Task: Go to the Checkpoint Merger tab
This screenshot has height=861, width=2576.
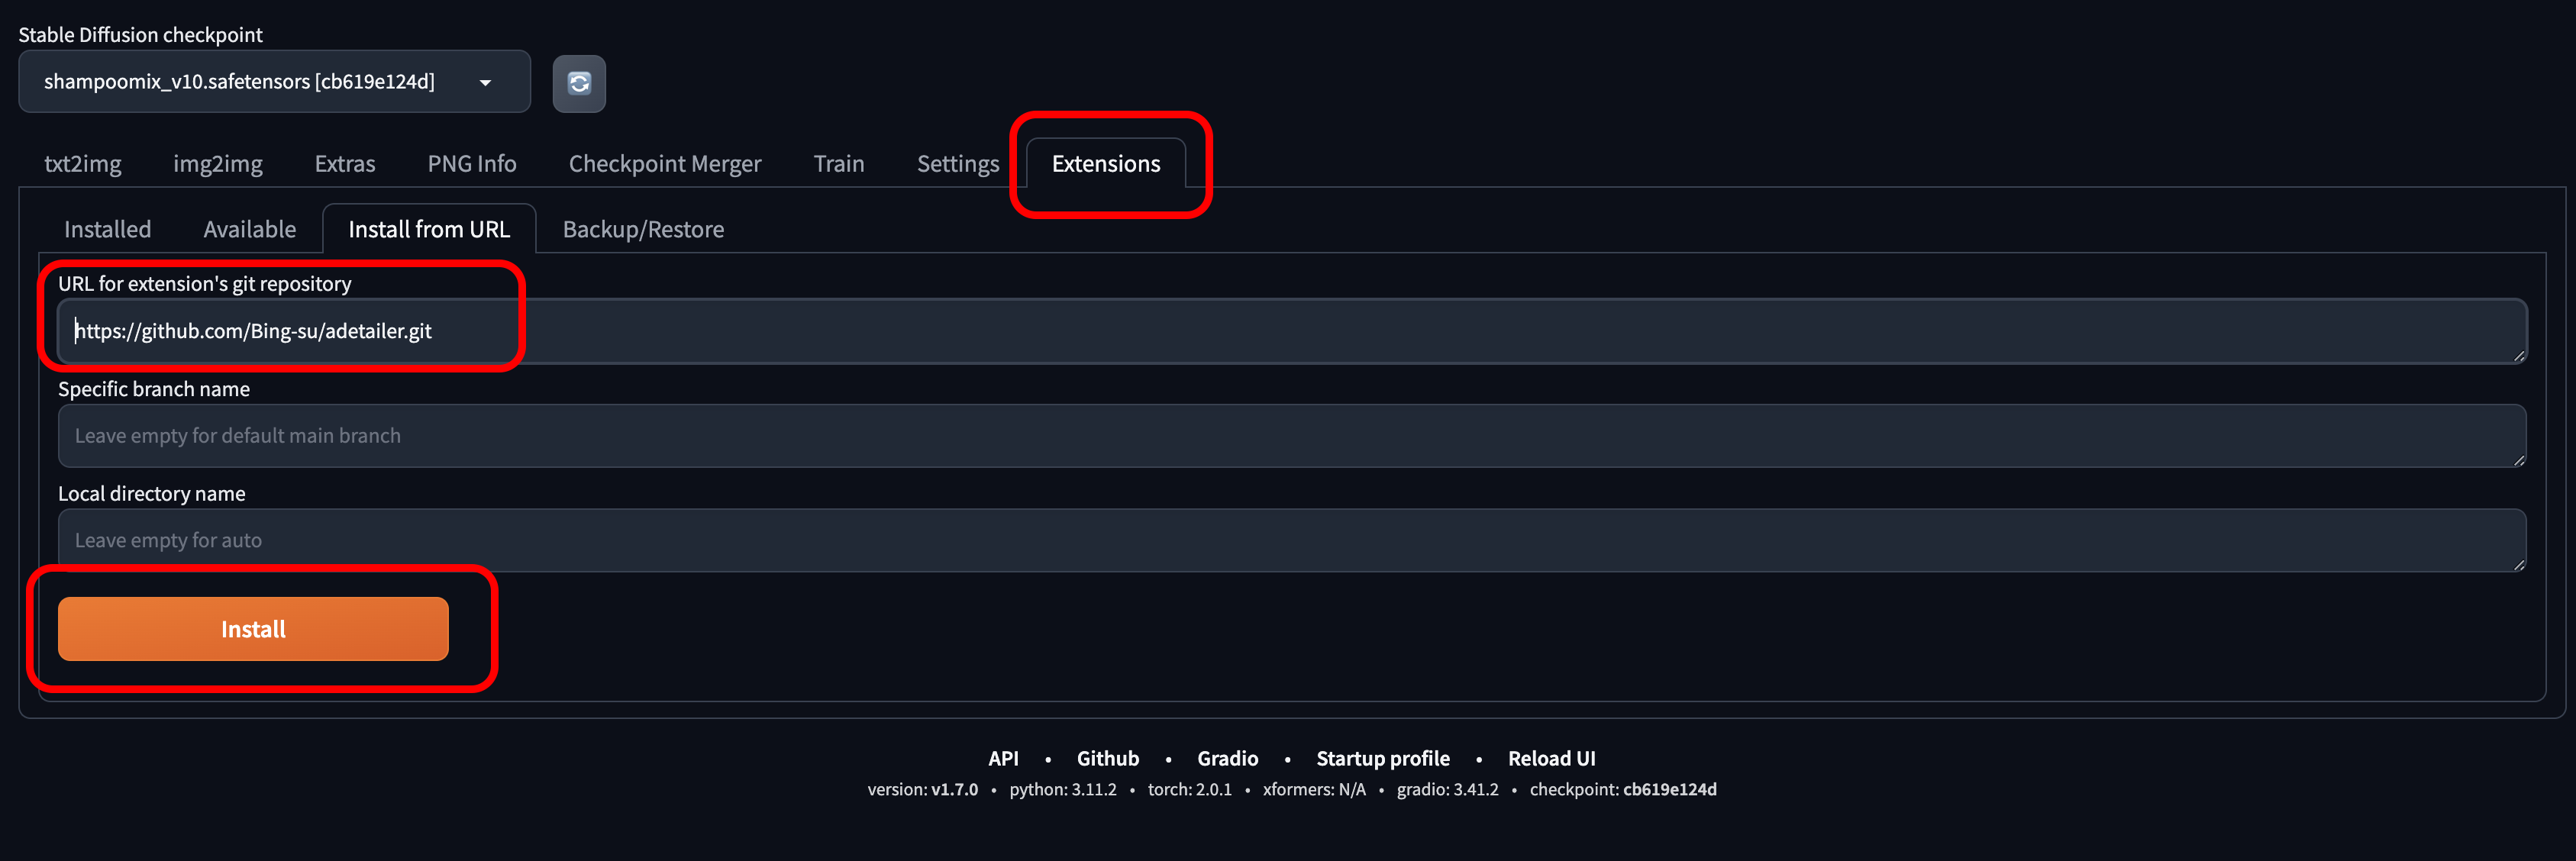Action: 664,164
